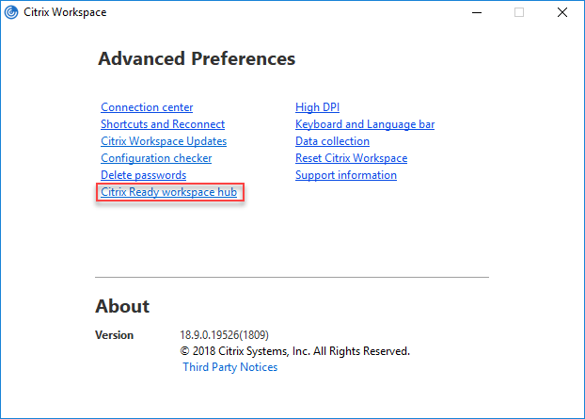Select the Delete passwords link
Screen dimensions: 585x419
pyautogui.click(x=143, y=175)
